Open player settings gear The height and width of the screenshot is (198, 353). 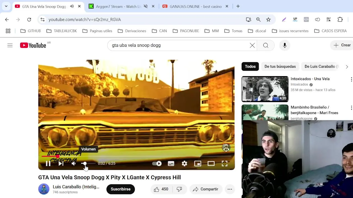[x=184, y=164]
